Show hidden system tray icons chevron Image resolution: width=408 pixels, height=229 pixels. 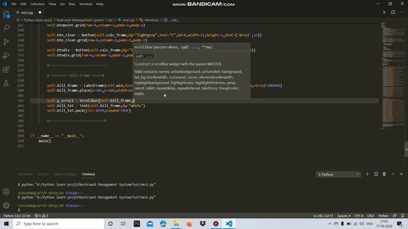(x=330, y=223)
